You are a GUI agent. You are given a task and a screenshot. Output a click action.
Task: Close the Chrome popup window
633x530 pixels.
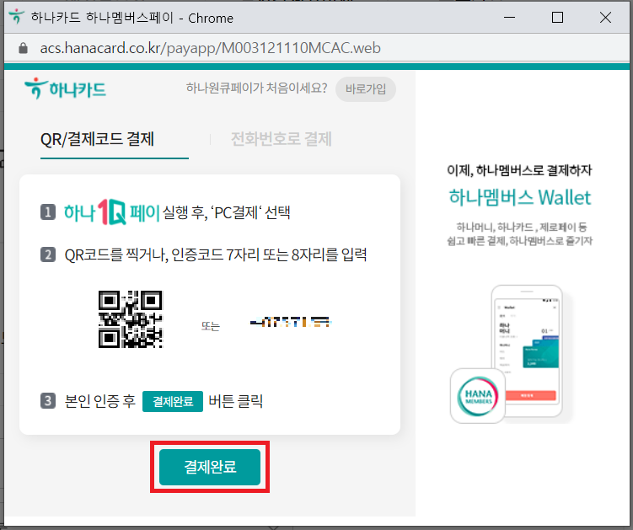pyautogui.click(x=605, y=18)
